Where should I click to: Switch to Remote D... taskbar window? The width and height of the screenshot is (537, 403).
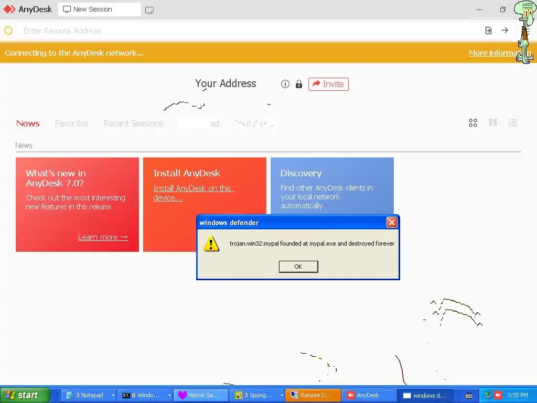(313, 395)
